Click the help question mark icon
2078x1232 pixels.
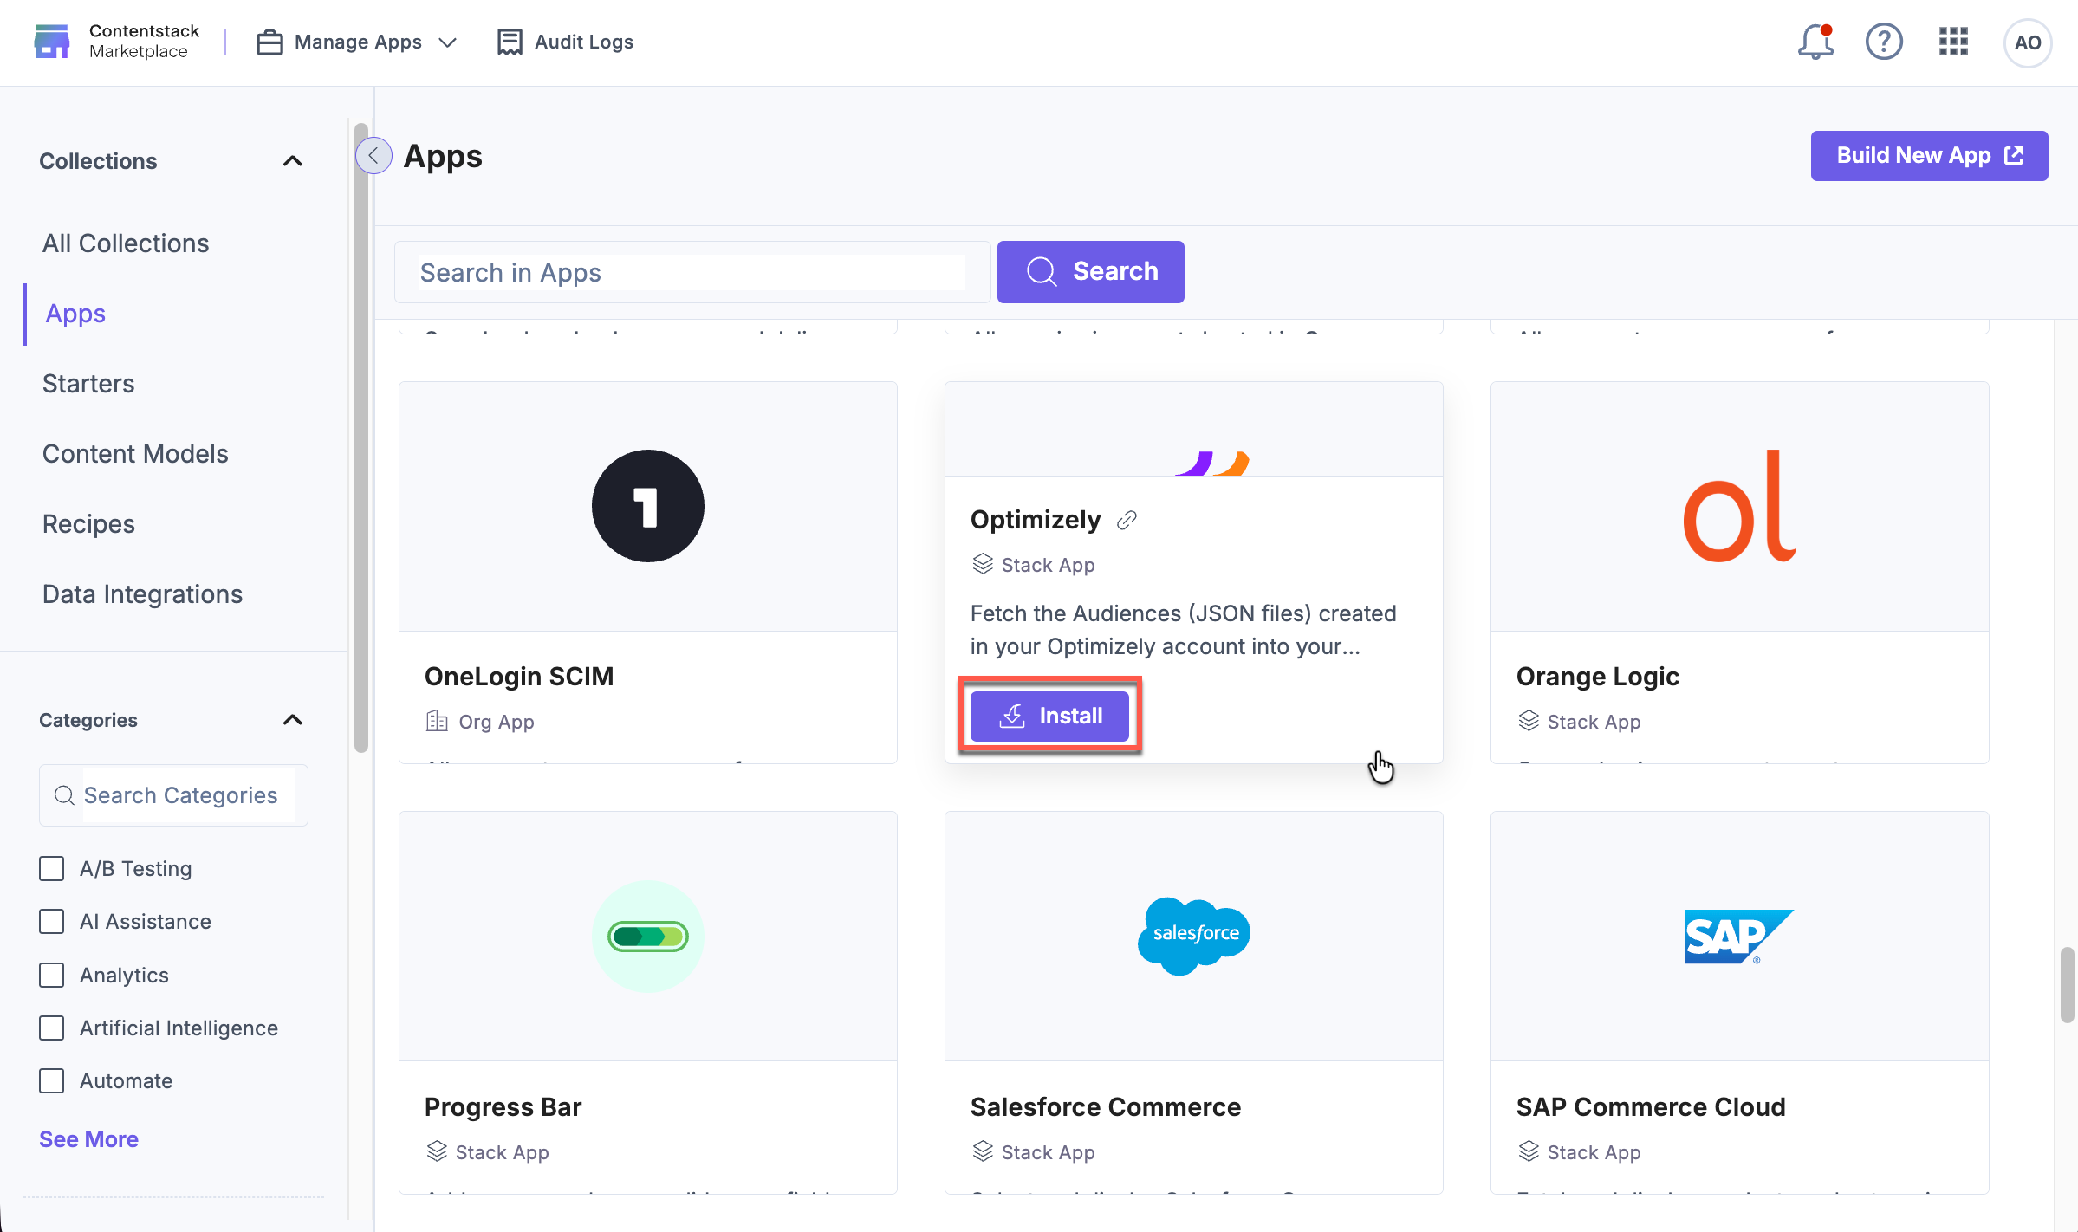(x=1883, y=42)
